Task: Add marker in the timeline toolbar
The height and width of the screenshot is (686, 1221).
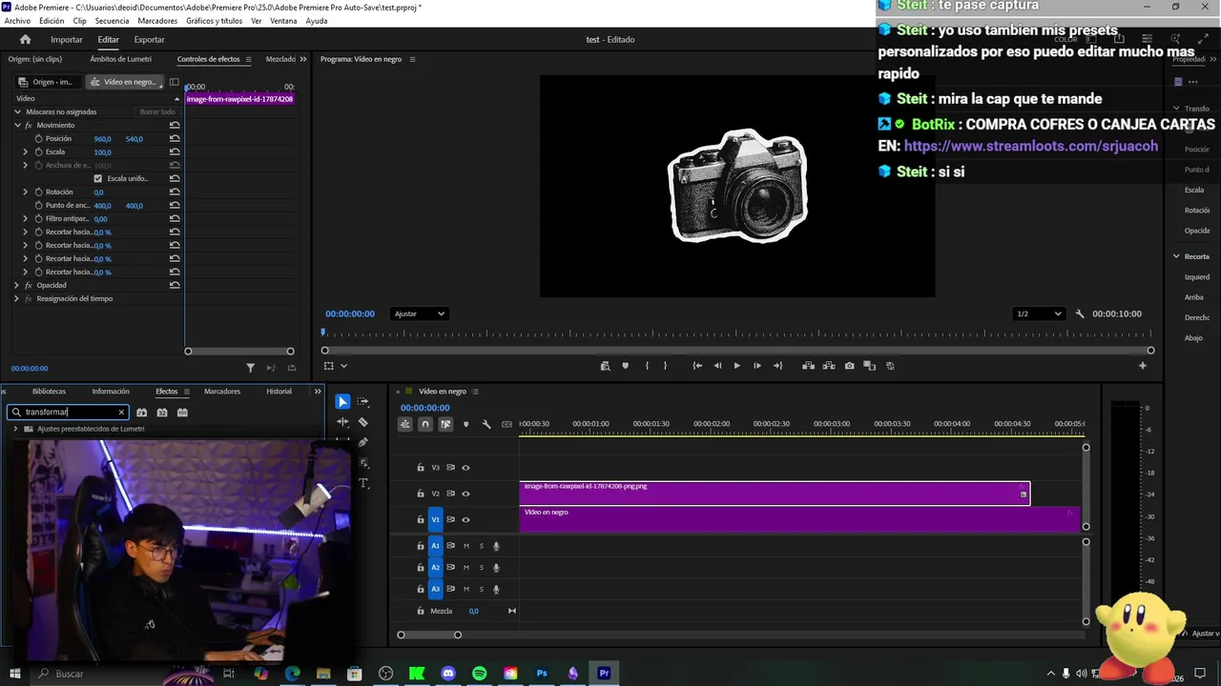Action: coord(466,424)
